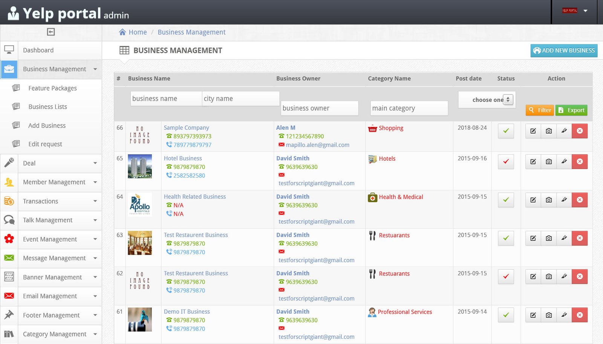Toggle status of row 62 Test Restaurent Business
Screen dimensions: 603x344
click(x=506, y=276)
